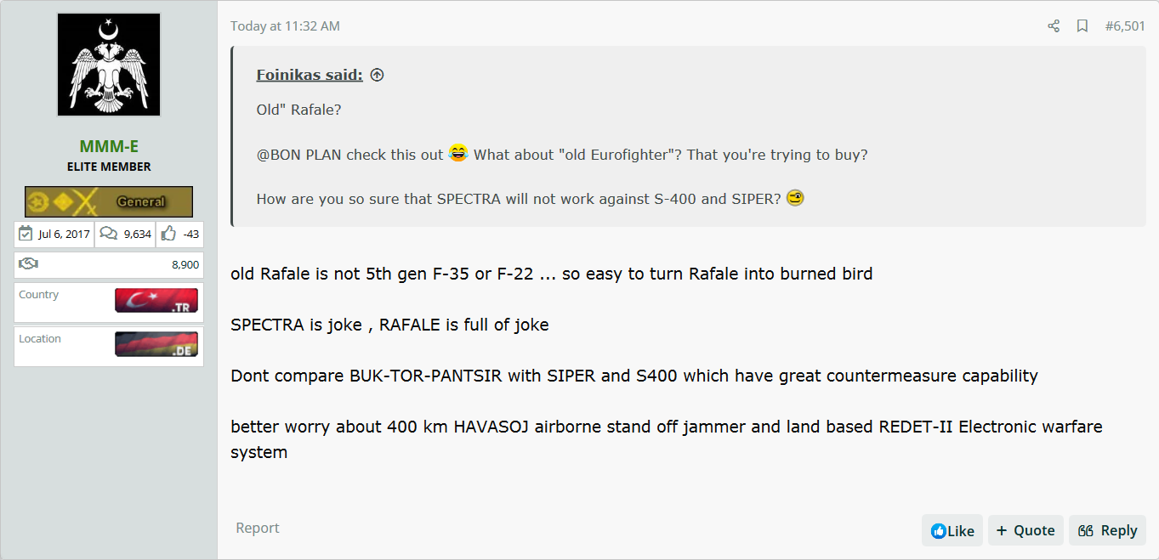Click the reaction score thumbs-up icon
Image resolution: width=1159 pixels, height=560 pixels.
click(168, 234)
